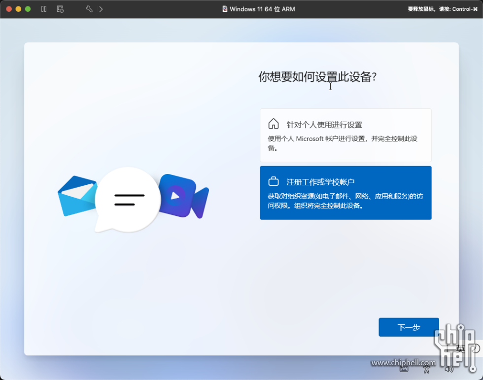Pause the virtual machine from the toolbar
Screen dimensions: 483x380
pyautogui.click(x=44, y=9)
